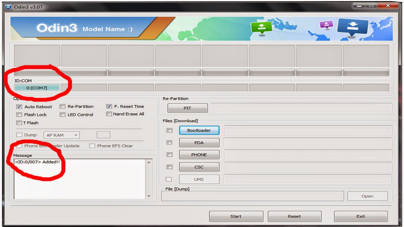Tick the checkbox beside CSC button
This screenshot has height=227, width=404.
[x=169, y=167]
